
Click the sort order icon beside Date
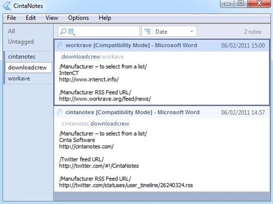click(x=147, y=32)
